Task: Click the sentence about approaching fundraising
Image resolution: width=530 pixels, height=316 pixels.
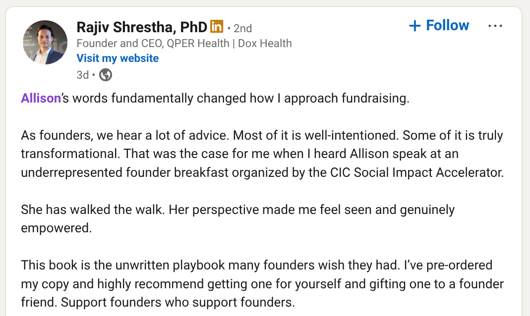Action: pos(241,98)
